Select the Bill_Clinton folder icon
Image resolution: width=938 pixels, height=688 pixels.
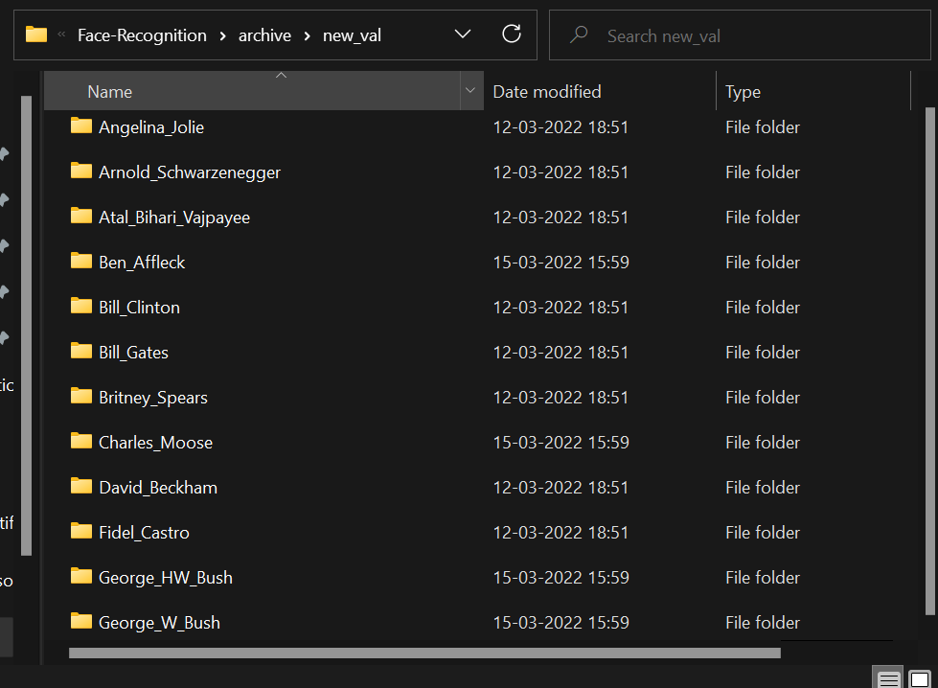coord(81,306)
